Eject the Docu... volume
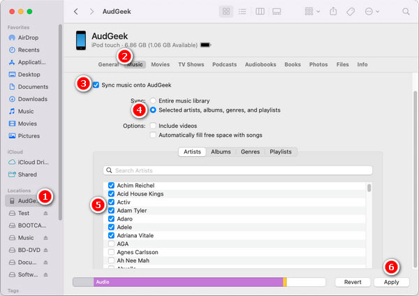 pyautogui.click(x=45, y=262)
